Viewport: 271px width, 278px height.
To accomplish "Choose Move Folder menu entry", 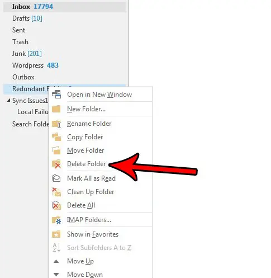I will tap(101, 150).
